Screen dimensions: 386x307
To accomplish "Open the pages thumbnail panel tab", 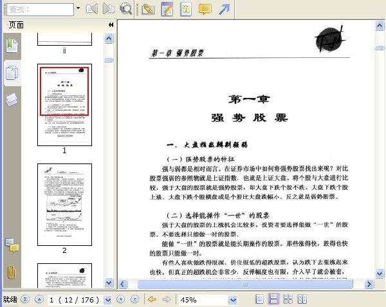I will 12,73.
